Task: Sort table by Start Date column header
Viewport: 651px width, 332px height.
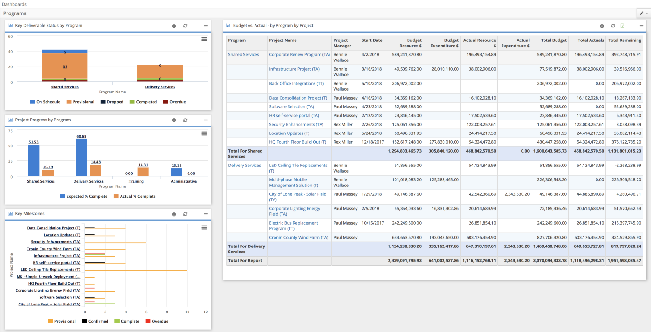Action: (372, 40)
